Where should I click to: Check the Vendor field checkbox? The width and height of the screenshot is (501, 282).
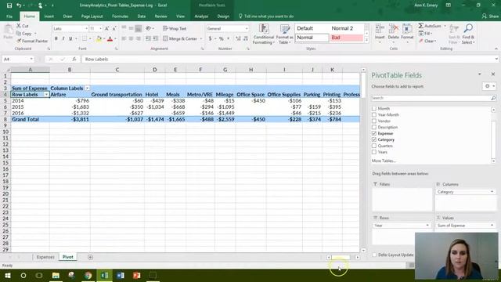pyautogui.click(x=374, y=121)
